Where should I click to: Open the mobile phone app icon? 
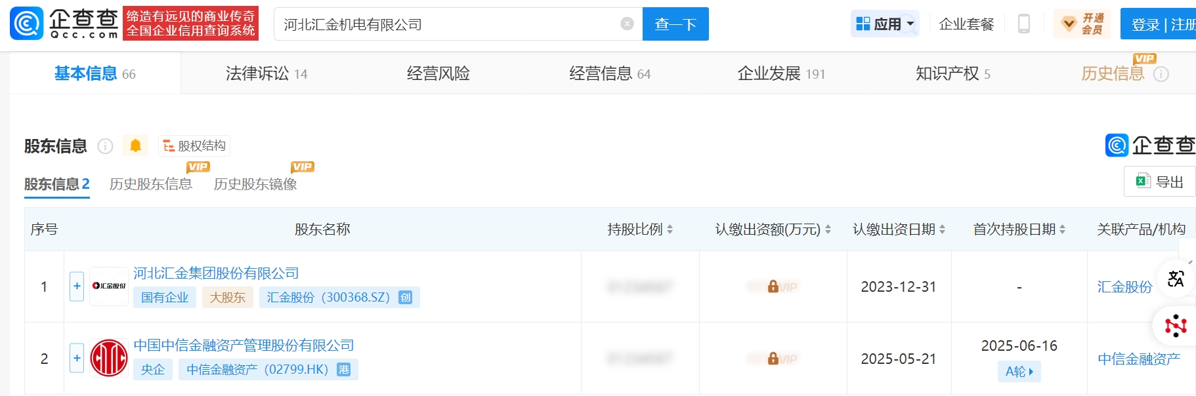point(1023,24)
